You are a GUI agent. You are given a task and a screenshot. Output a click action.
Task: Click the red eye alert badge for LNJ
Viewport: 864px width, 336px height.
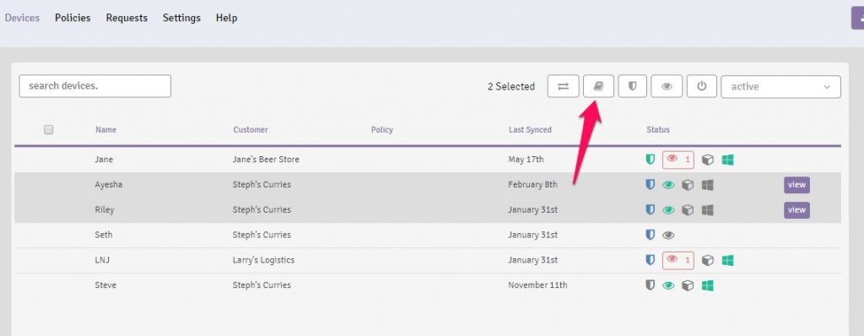[678, 260]
